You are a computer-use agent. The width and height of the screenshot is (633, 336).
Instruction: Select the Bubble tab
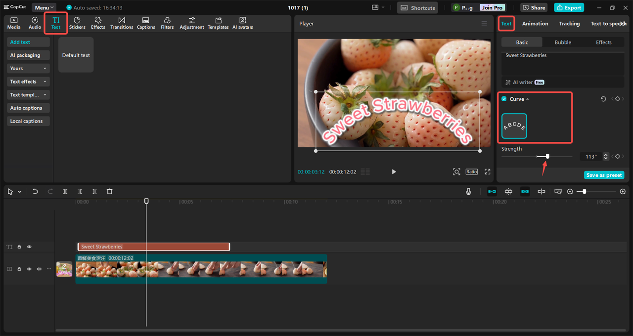563,42
